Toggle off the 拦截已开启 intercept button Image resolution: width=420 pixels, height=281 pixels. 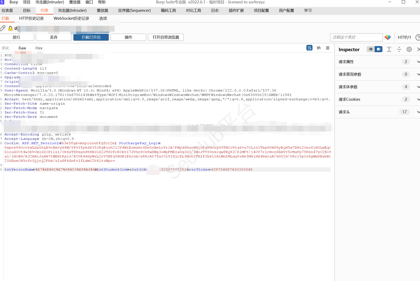pyautogui.click(x=91, y=37)
